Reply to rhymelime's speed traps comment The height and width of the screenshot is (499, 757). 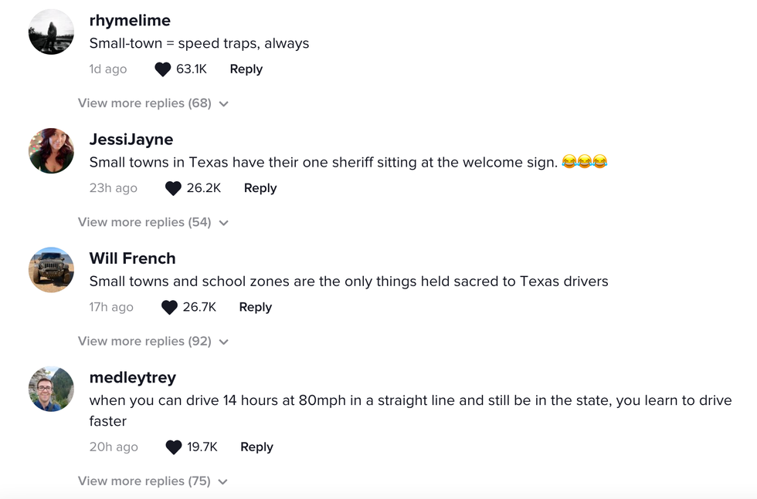tap(246, 69)
